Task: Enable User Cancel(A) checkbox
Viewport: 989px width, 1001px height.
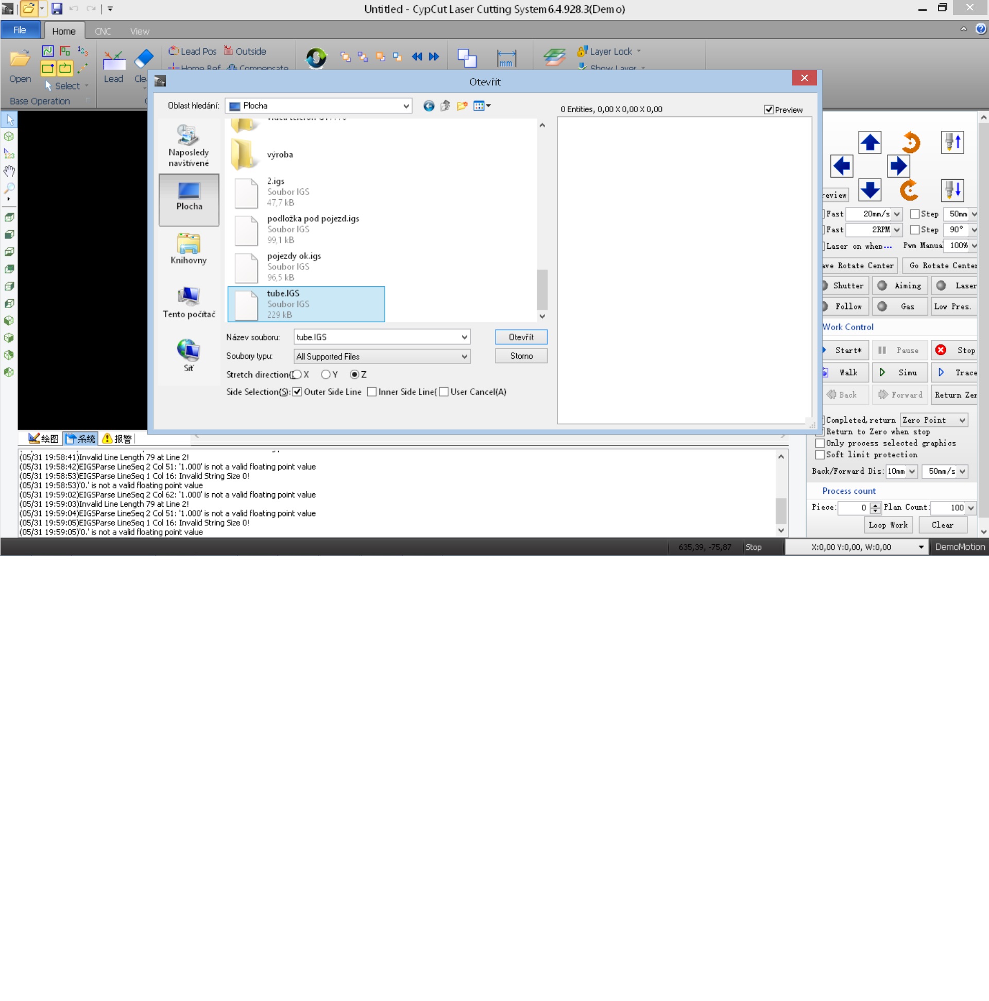Action: click(x=444, y=392)
